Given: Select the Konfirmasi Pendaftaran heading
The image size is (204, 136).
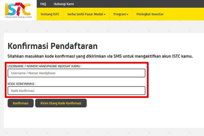Looking at the screenshot, I should (53, 46).
